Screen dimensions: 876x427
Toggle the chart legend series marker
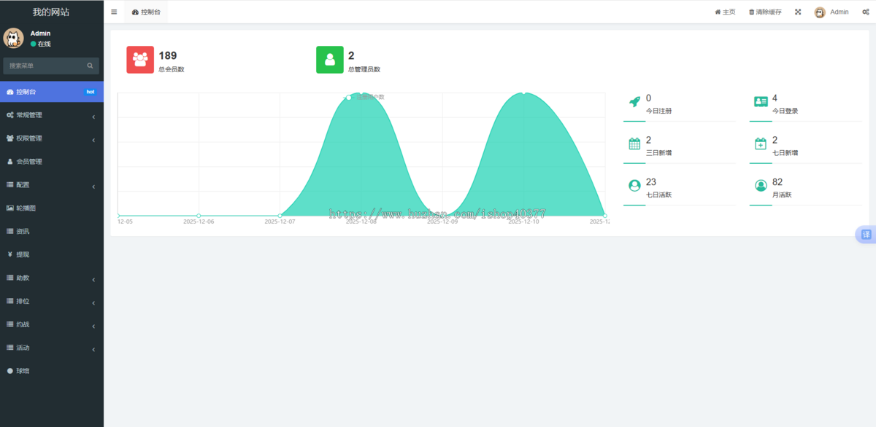pos(350,98)
